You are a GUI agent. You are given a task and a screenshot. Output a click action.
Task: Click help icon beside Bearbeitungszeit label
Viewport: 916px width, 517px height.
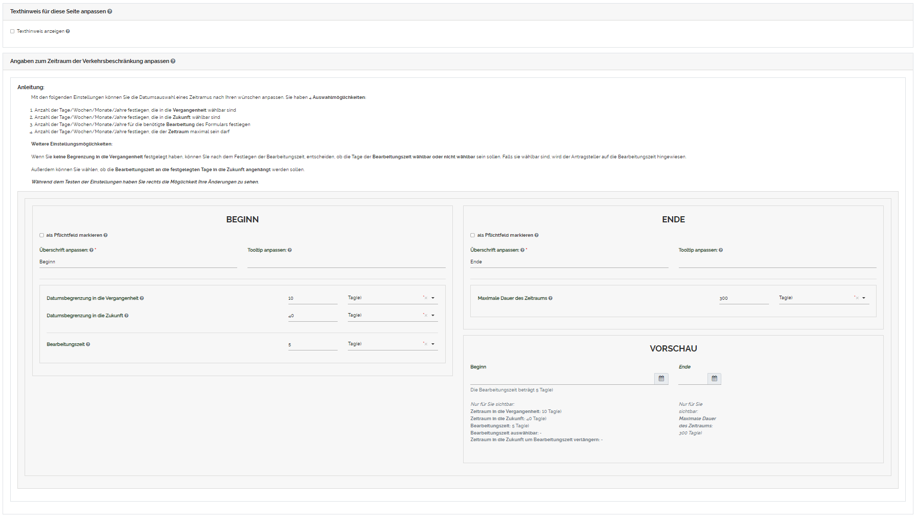88,344
